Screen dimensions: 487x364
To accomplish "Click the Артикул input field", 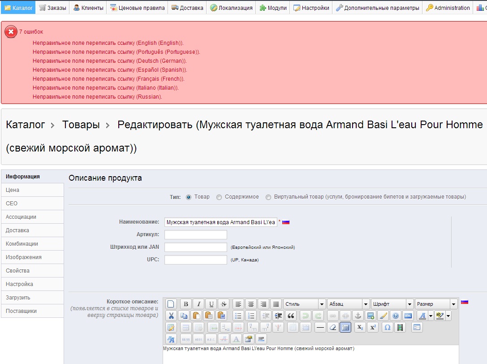I will pos(196,235).
